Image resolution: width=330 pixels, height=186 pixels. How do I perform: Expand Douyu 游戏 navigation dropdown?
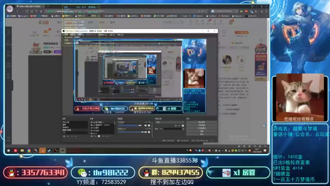[102, 22]
